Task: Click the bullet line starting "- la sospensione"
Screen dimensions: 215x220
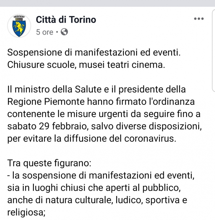Action: point(101,175)
